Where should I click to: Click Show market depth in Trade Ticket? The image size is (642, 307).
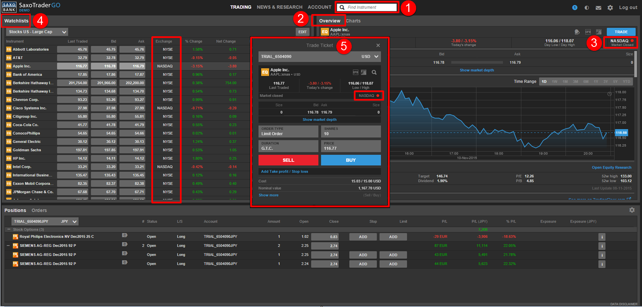[x=320, y=120]
